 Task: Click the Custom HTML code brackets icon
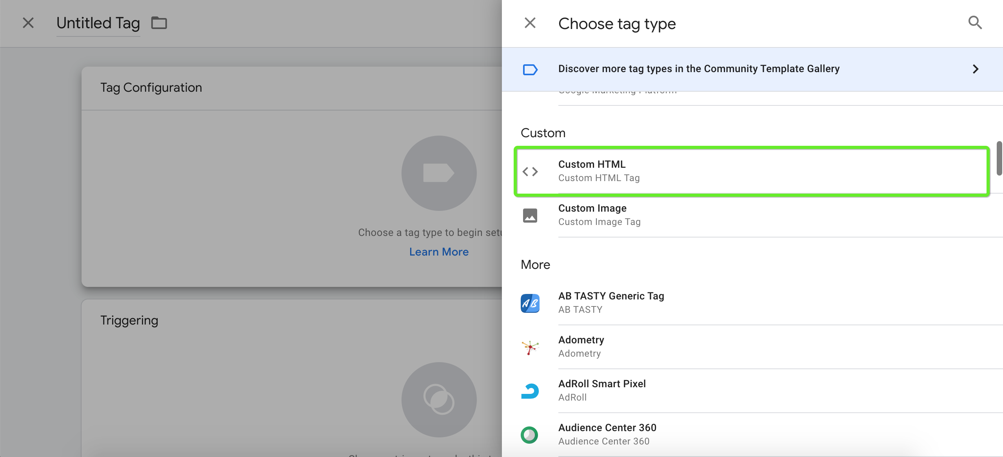tap(530, 171)
